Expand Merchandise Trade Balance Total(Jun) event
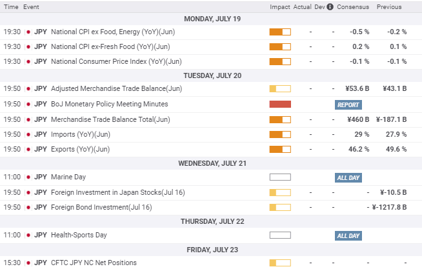This screenshot has width=422, height=269. 110,119
